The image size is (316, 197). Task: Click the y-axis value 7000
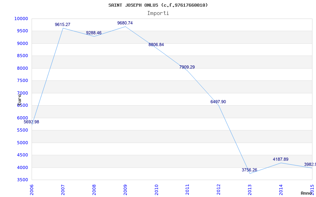pyautogui.click(x=22, y=93)
